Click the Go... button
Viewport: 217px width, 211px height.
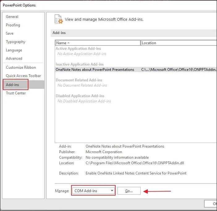129,191
